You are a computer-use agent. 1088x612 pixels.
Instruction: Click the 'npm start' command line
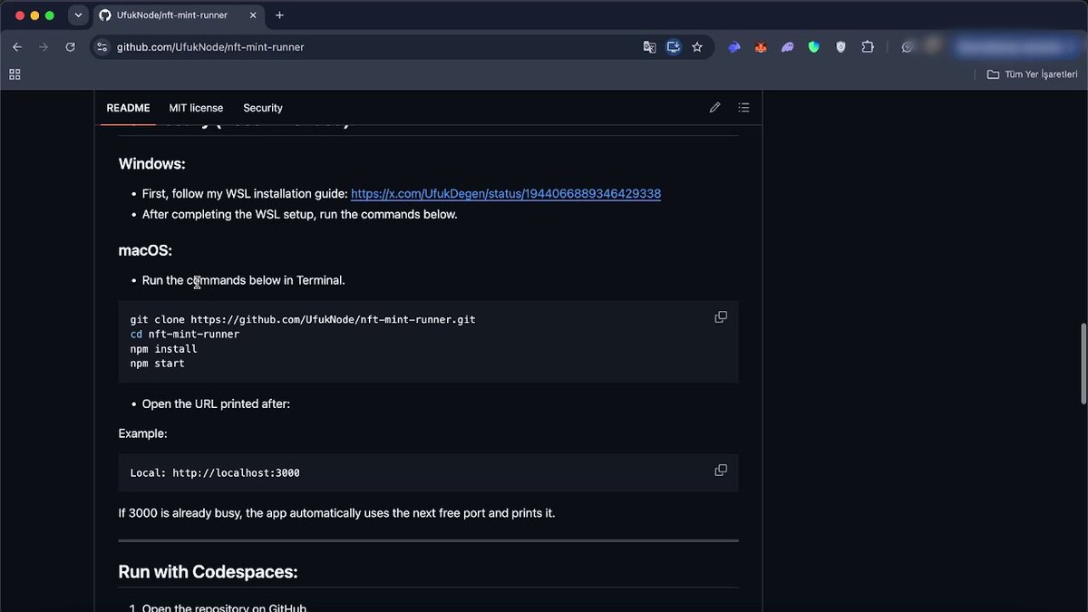[158, 364]
